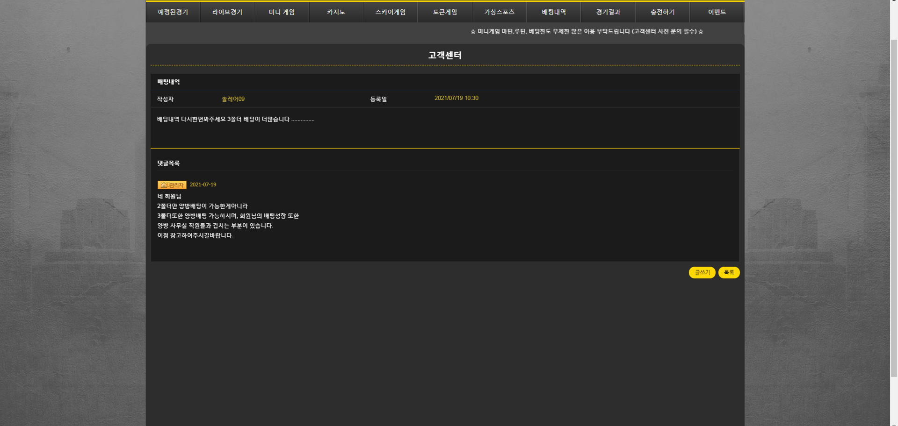The height and width of the screenshot is (426, 898).
Task: Select 미니 게임 in navigation bar
Action: click(x=282, y=12)
